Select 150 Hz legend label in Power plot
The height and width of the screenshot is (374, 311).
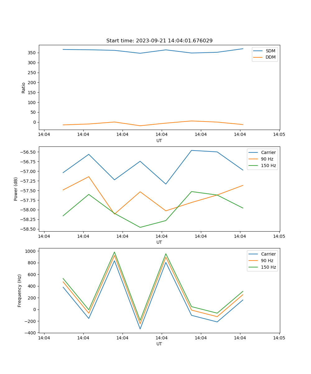coord(268,165)
